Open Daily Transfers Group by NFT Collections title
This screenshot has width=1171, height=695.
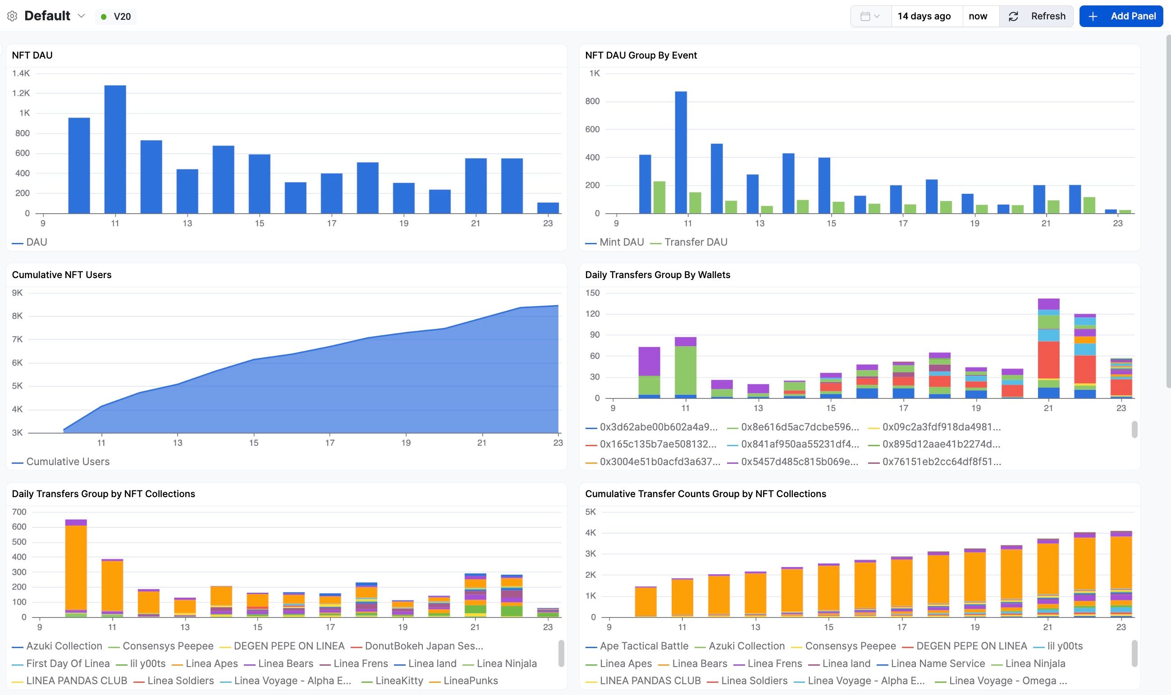[x=104, y=494]
